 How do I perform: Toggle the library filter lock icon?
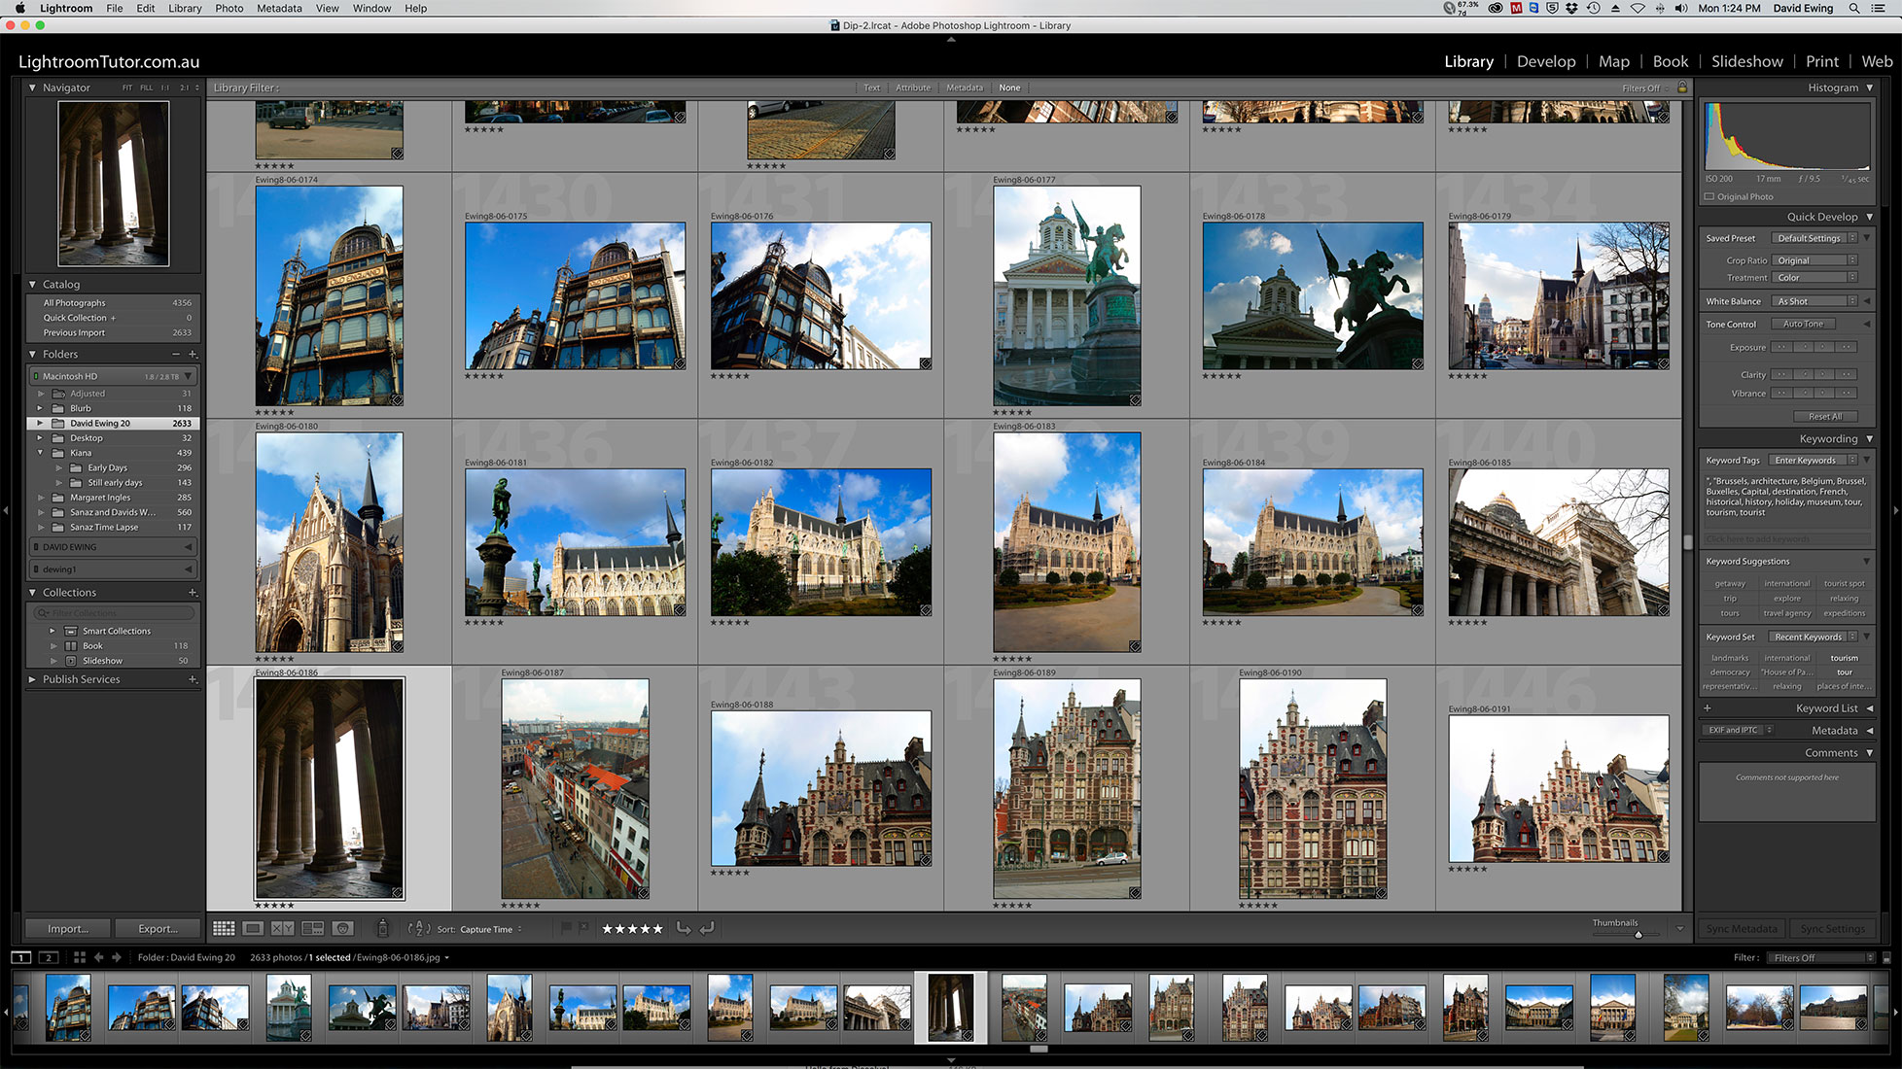1682,87
